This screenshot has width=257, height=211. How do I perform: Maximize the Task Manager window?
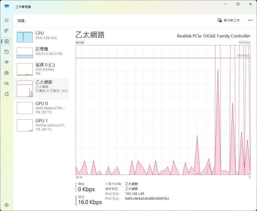pos(238,4)
